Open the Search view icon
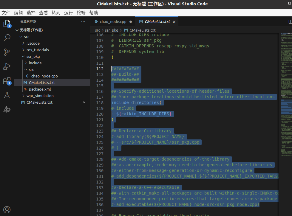 (7, 38)
